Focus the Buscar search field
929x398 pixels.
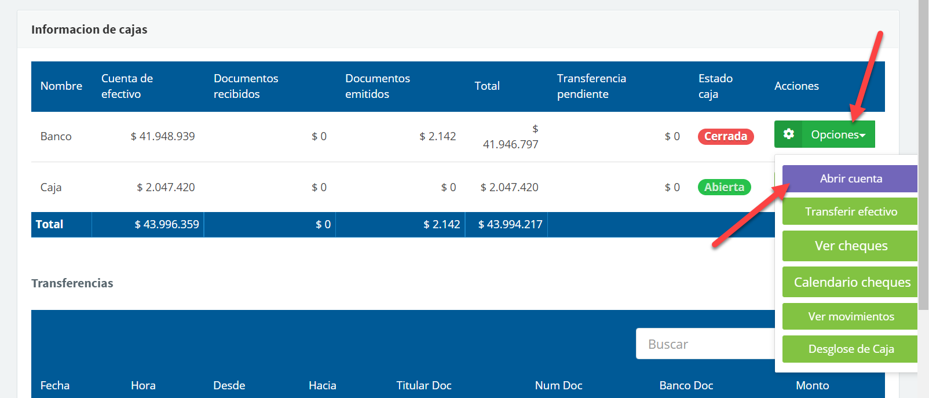[704, 344]
